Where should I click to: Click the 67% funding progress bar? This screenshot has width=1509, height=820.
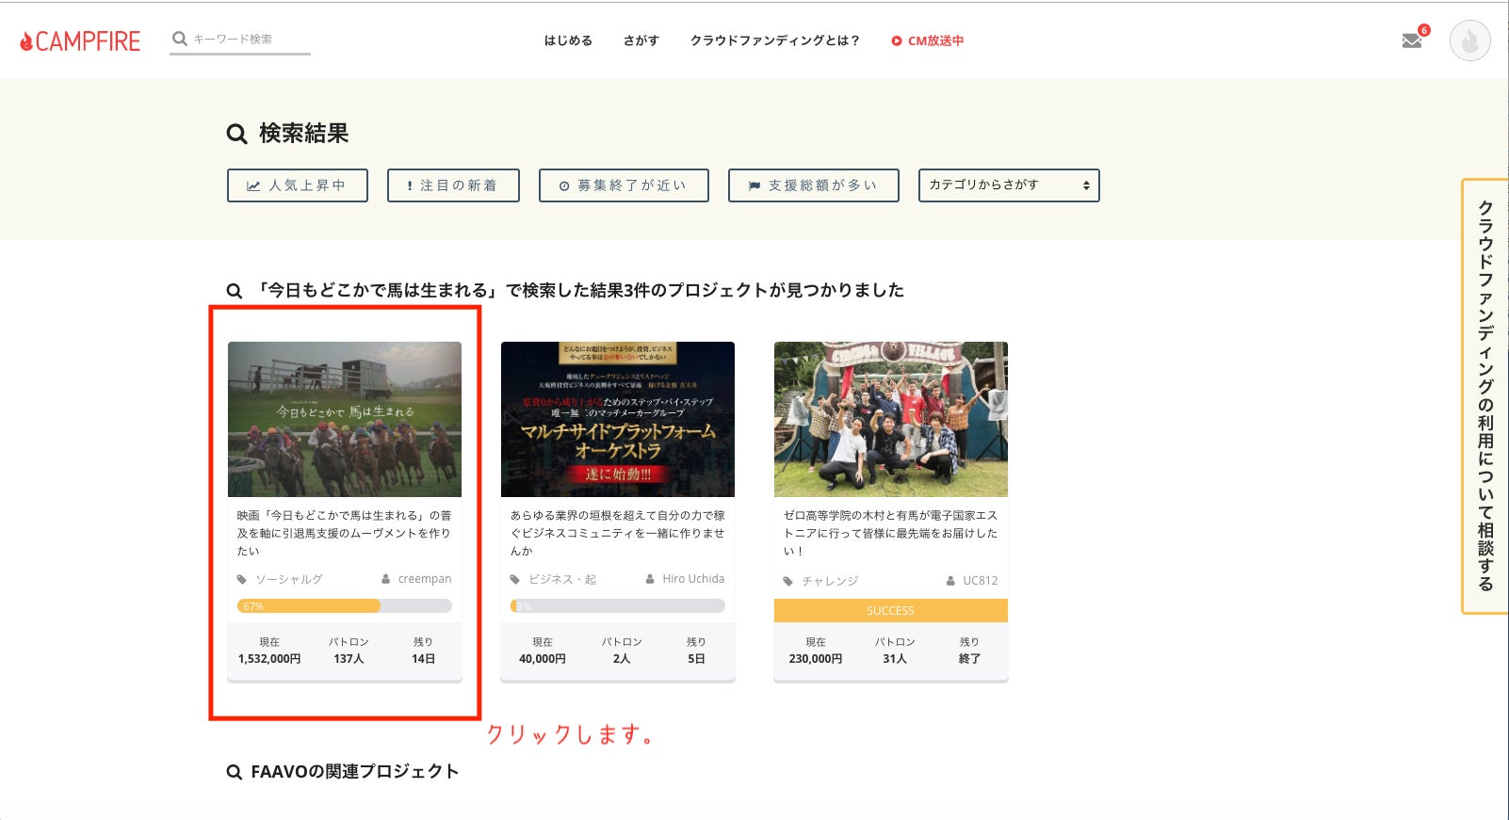pyautogui.click(x=344, y=606)
